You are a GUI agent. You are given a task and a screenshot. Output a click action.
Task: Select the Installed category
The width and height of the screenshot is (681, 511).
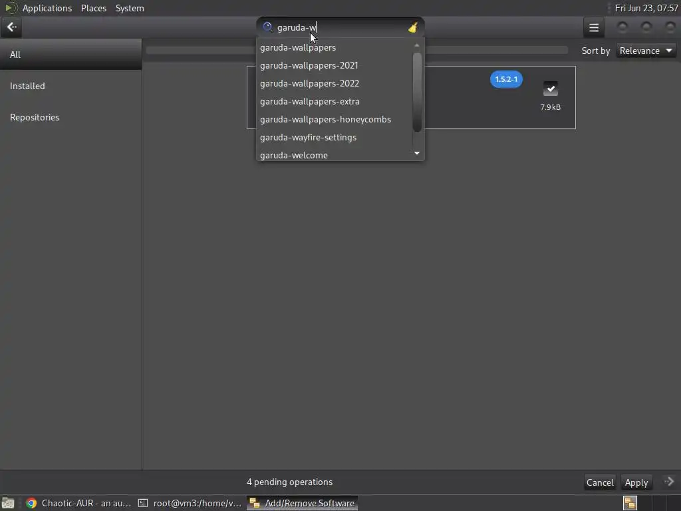coord(70,86)
